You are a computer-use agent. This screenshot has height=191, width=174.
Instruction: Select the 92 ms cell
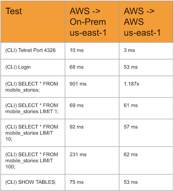click(92, 133)
